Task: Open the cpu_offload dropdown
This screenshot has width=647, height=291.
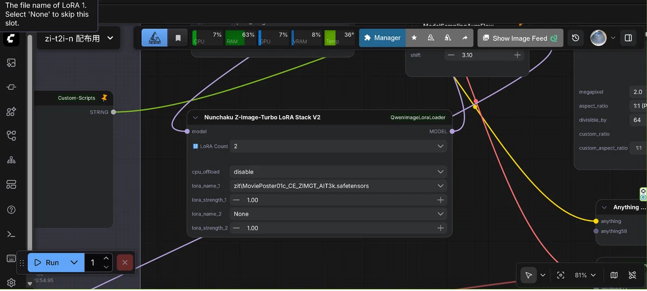Action: click(x=338, y=172)
